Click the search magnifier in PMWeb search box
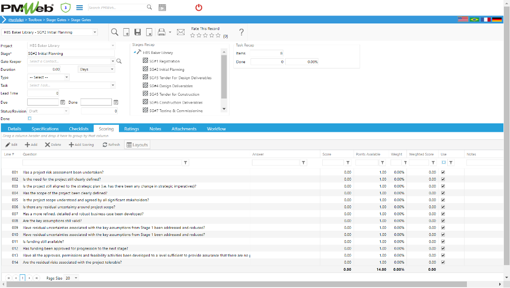This screenshot has height=288, width=510. click(149, 7)
